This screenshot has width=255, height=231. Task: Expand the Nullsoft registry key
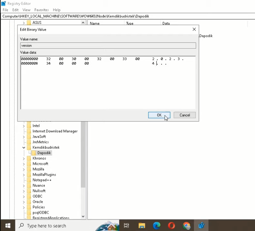pyautogui.click(x=24, y=191)
